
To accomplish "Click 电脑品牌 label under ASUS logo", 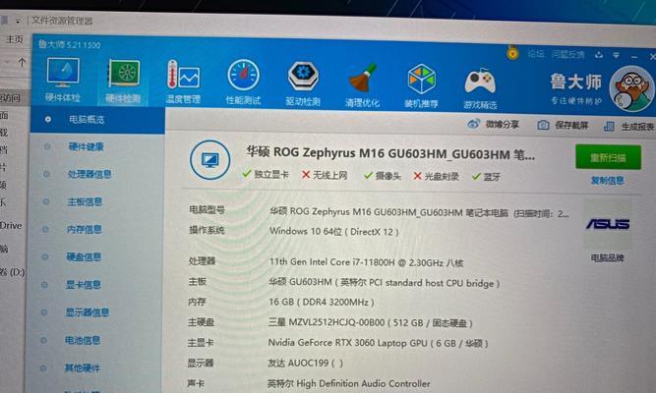I will [608, 257].
